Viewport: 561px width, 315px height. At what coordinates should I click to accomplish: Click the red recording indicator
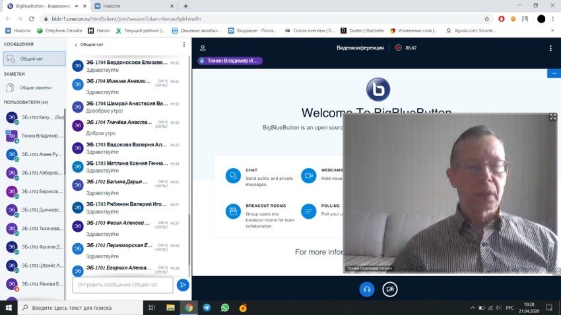pos(398,48)
